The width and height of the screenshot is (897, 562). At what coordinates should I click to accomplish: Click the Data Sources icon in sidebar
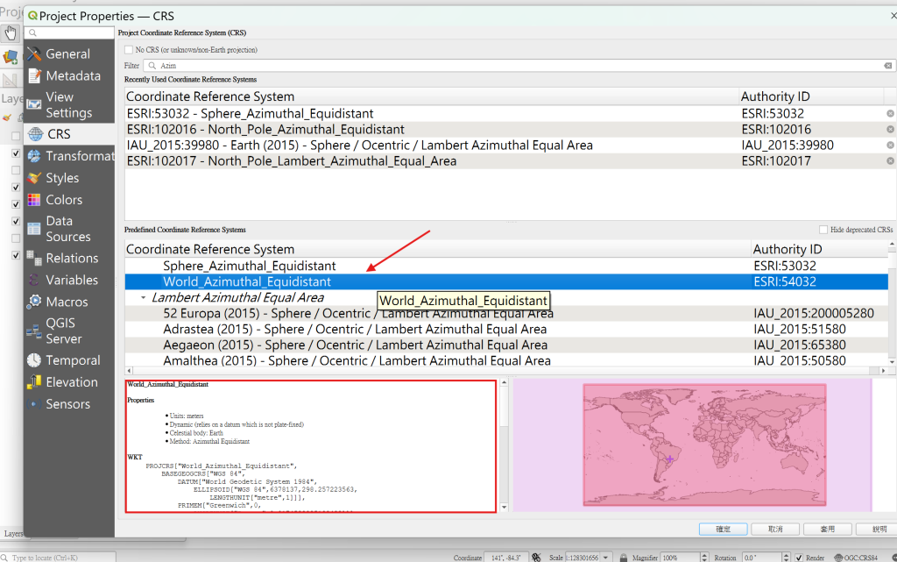[34, 228]
